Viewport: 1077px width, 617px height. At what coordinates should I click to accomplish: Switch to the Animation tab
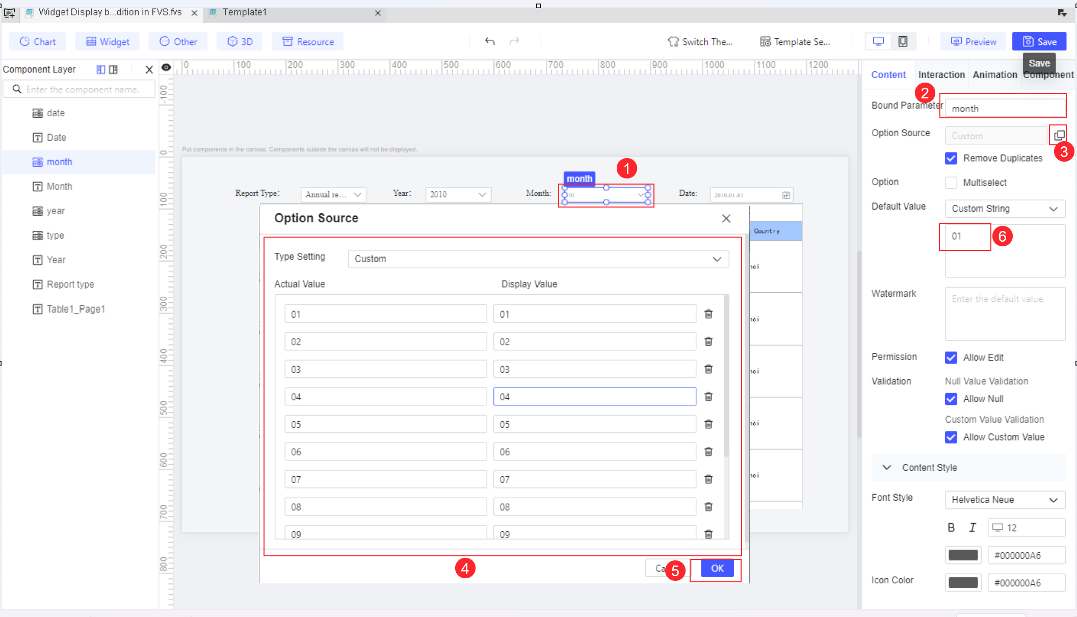click(994, 74)
